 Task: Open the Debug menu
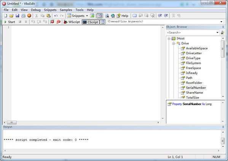36,10
